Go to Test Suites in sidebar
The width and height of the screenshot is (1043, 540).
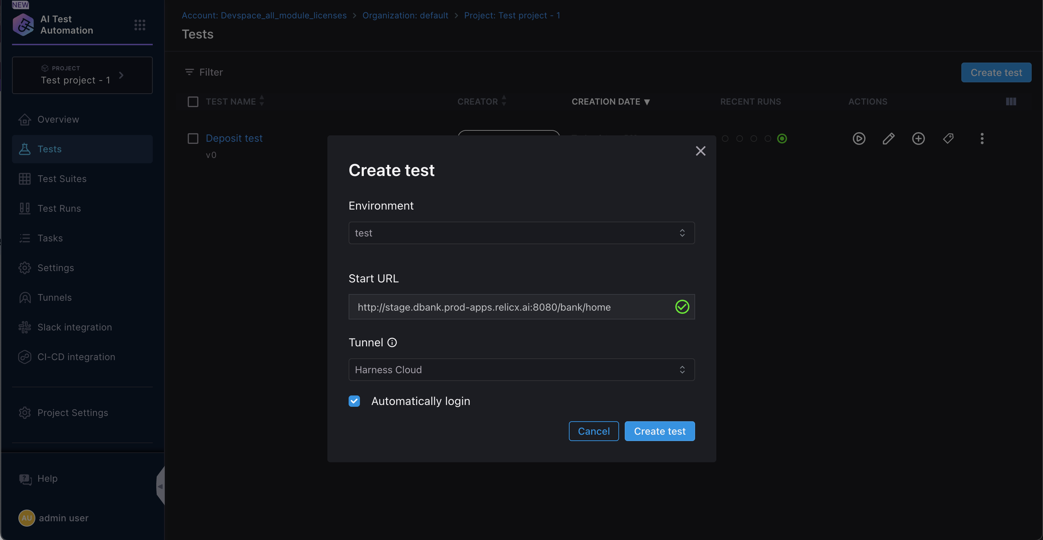pyautogui.click(x=62, y=178)
